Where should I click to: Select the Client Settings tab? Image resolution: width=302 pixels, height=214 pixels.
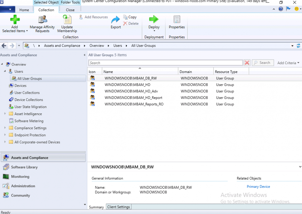point(118,207)
